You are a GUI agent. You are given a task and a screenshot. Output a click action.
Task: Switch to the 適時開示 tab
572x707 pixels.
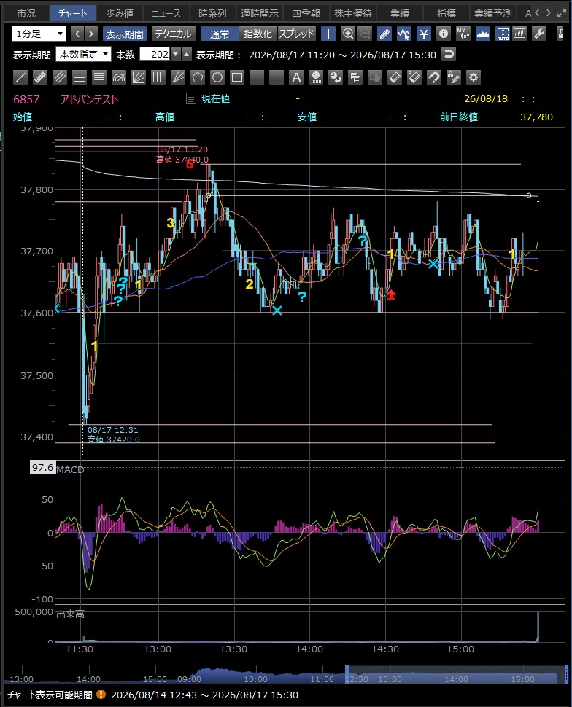260,14
